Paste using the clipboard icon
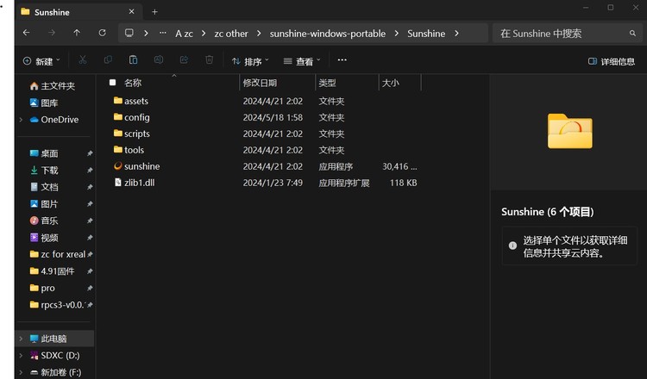This screenshot has width=647, height=379. pos(133,60)
